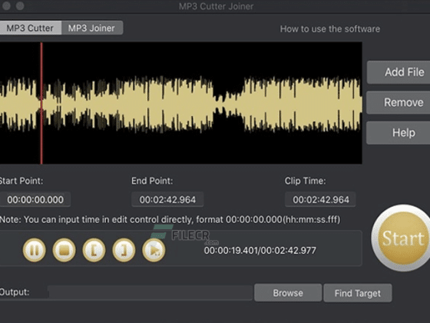The image size is (430, 323).
Task: Focus the Start Point time field
Action: pos(35,199)
